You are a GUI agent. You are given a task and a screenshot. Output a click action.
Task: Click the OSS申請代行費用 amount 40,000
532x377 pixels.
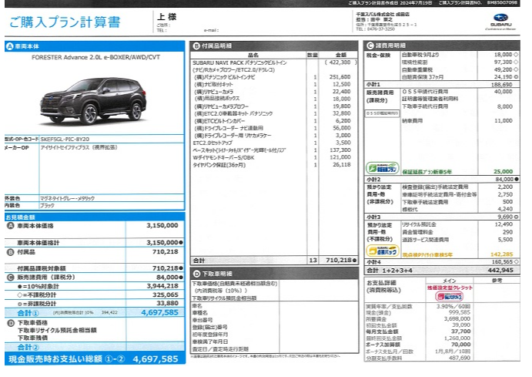click(x=504, y=92)
